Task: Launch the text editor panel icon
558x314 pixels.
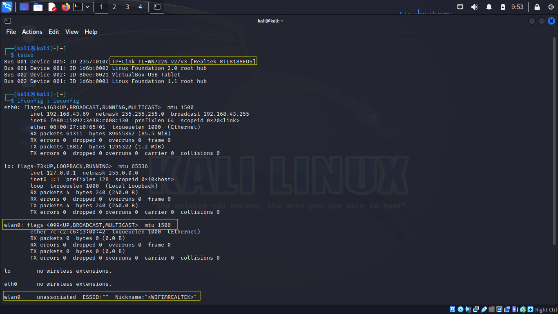Action: tap(52, 7)
